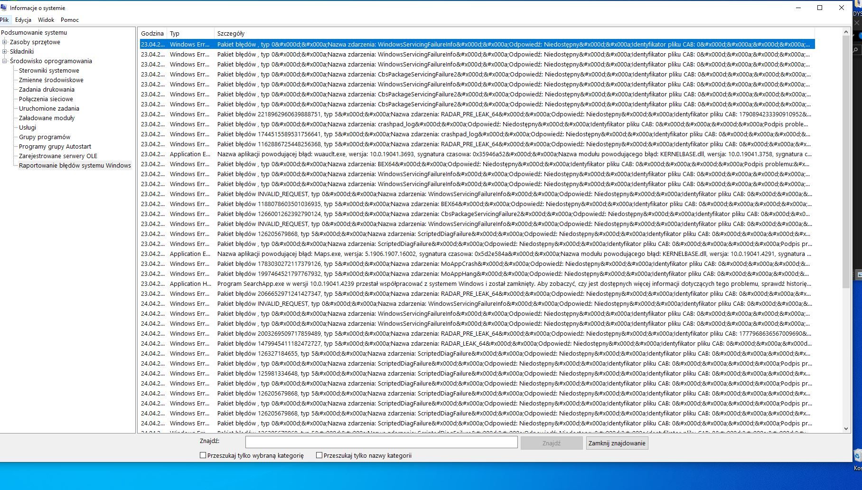Image resolution: width=862 pixels, height=490 pixels.
Task: Select Uruchomione zadania tree item
Action: coord(49,108)
